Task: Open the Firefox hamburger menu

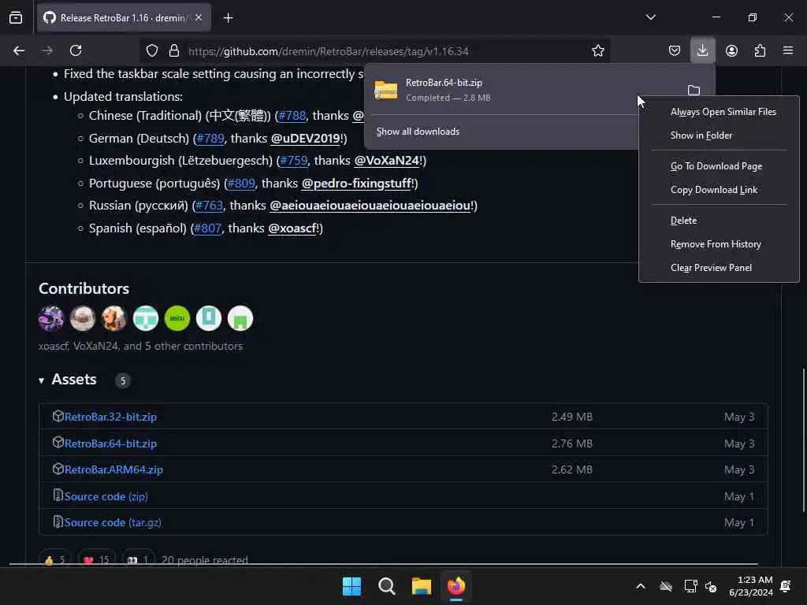Action: pos(788,50)
